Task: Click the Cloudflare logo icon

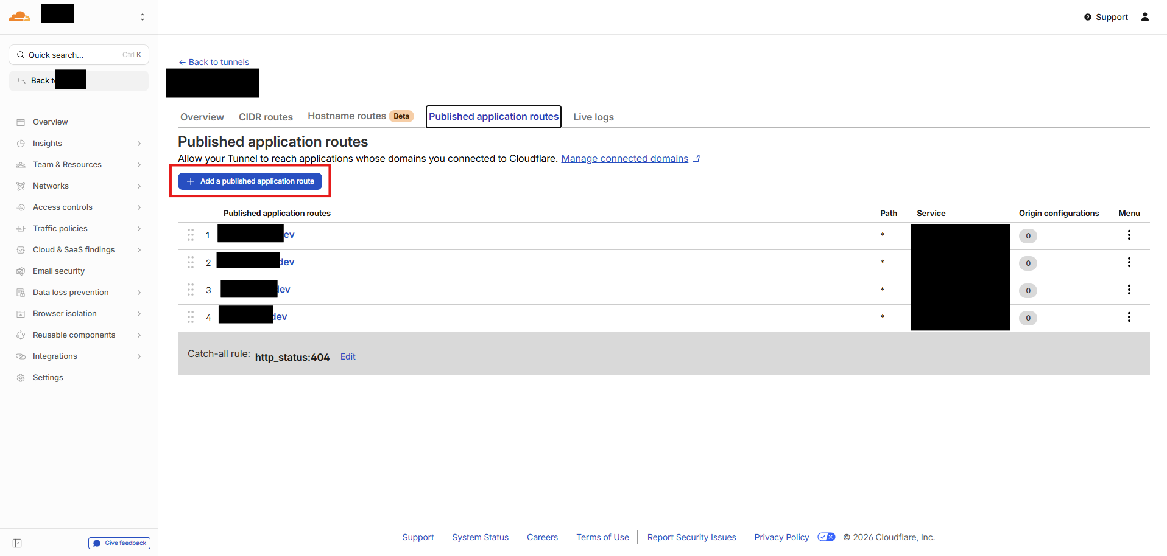Action: pos(19,16)
